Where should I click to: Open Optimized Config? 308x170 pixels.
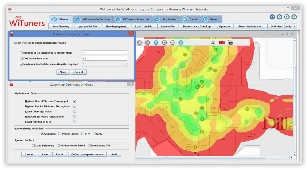point(281,26)
